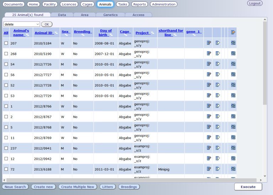Open the checklist icon for animal 207
Viewport: 273px width, 195px height.
click(x=233, y=43)
